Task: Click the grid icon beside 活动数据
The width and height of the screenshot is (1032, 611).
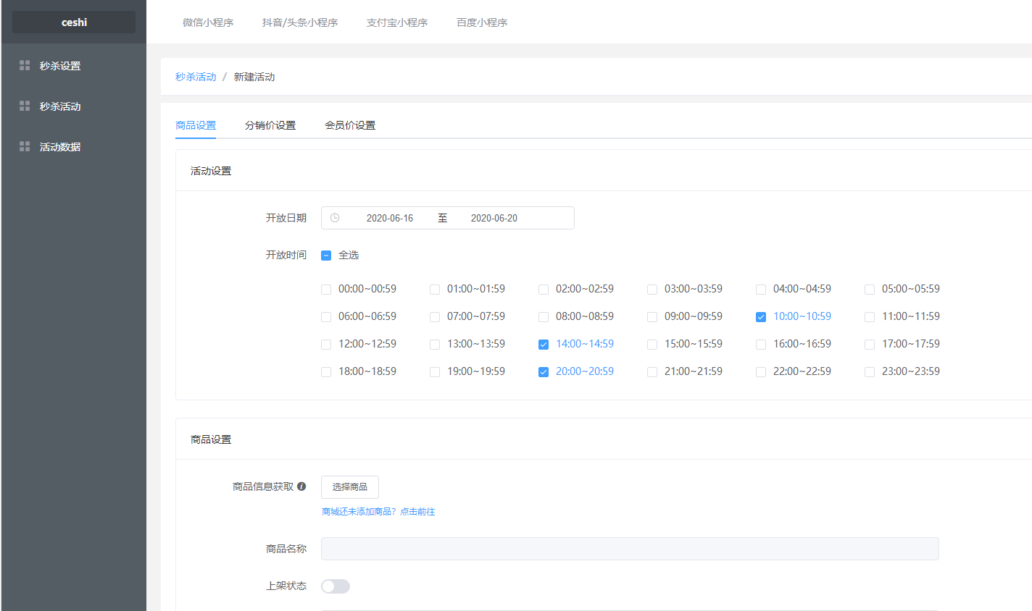Action: (25, 146)
